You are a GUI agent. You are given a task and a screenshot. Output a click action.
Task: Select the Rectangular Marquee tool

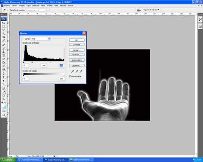4,27
